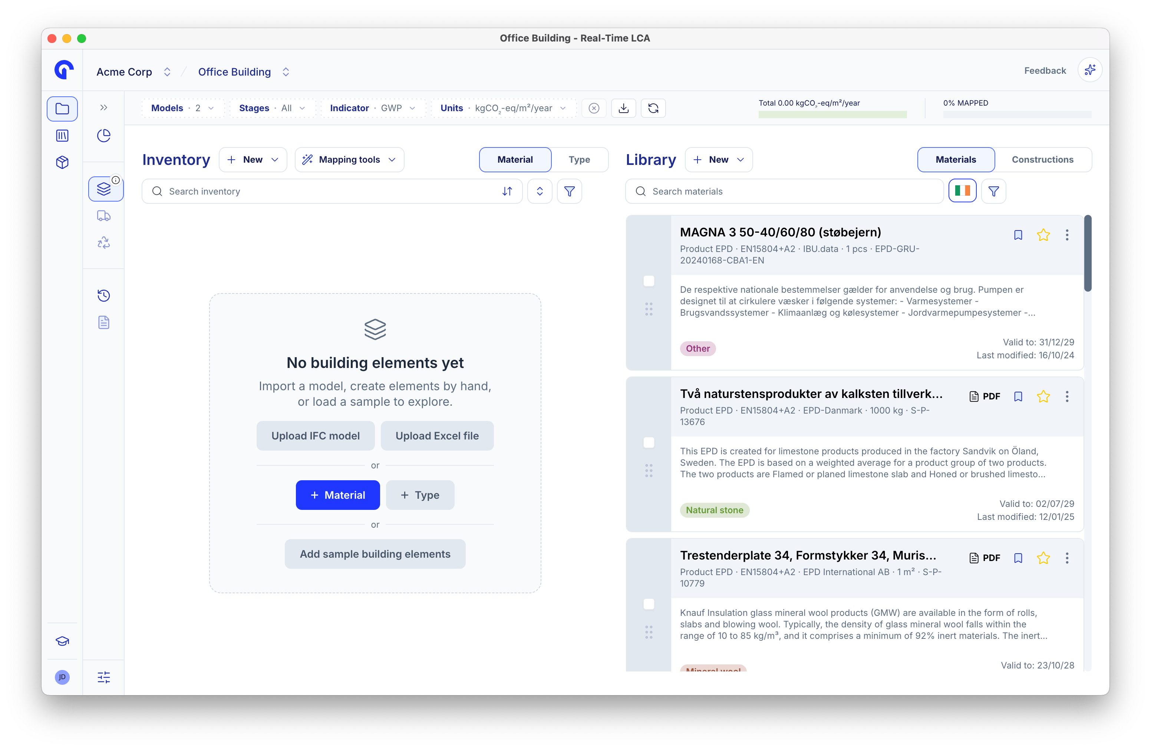Open the transport truck icon
Screen dimensions: 1151x750
(x=103, y=216)
